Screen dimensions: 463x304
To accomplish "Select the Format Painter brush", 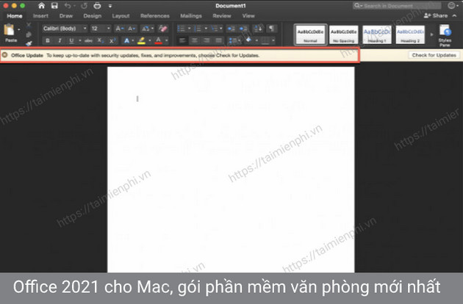I will point(29,43).
